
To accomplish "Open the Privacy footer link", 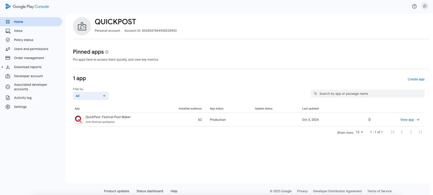I will point(302,191).
